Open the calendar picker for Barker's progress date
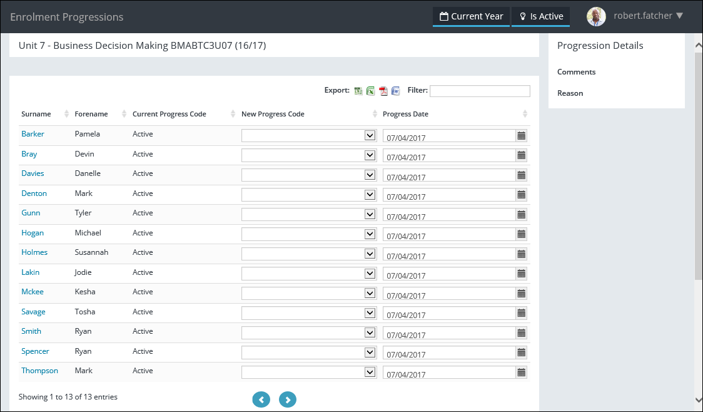 tap(521, 135)
